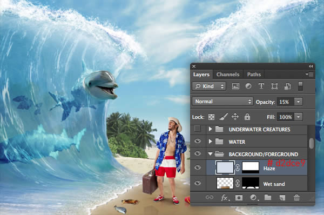Switch to the Channels tab

click(228, 75)
